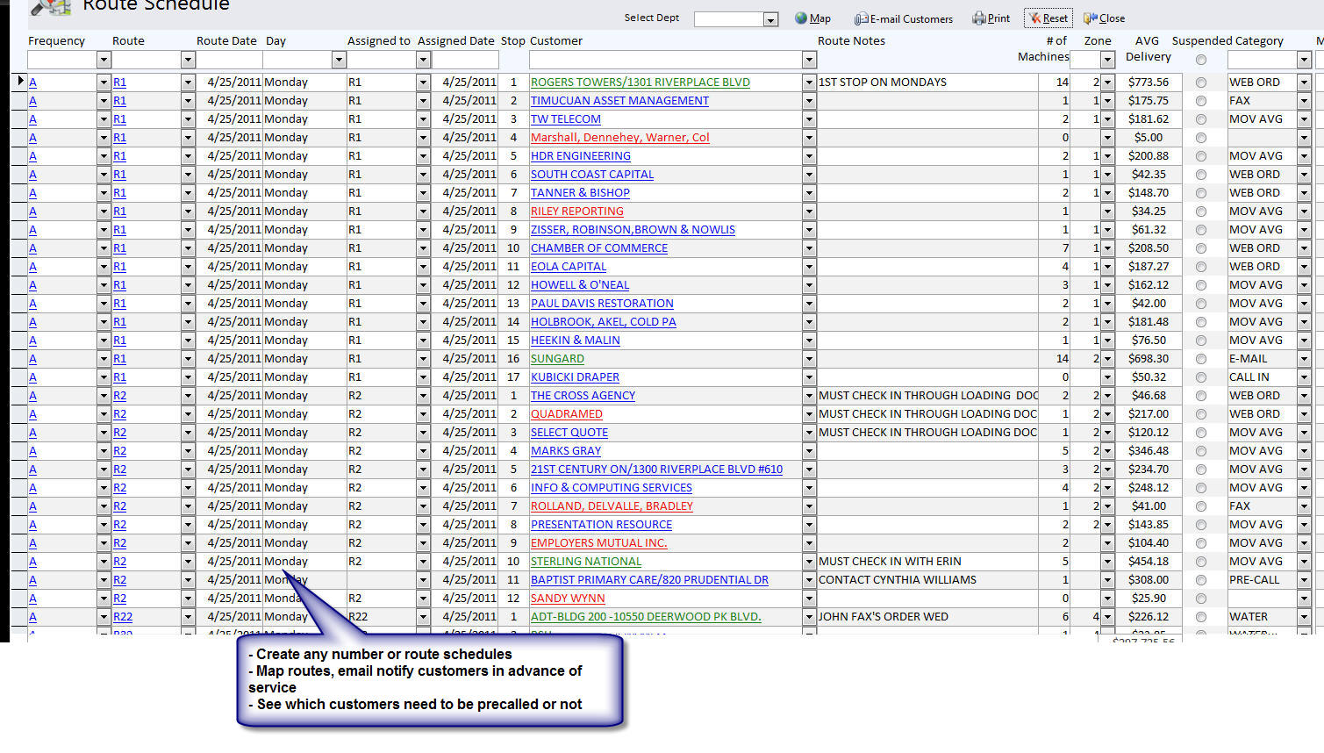Viewport: 1324px width, 753px height.
Task: Expand customer dropdown for ROGERS TOWERS row
Action: 809,82
